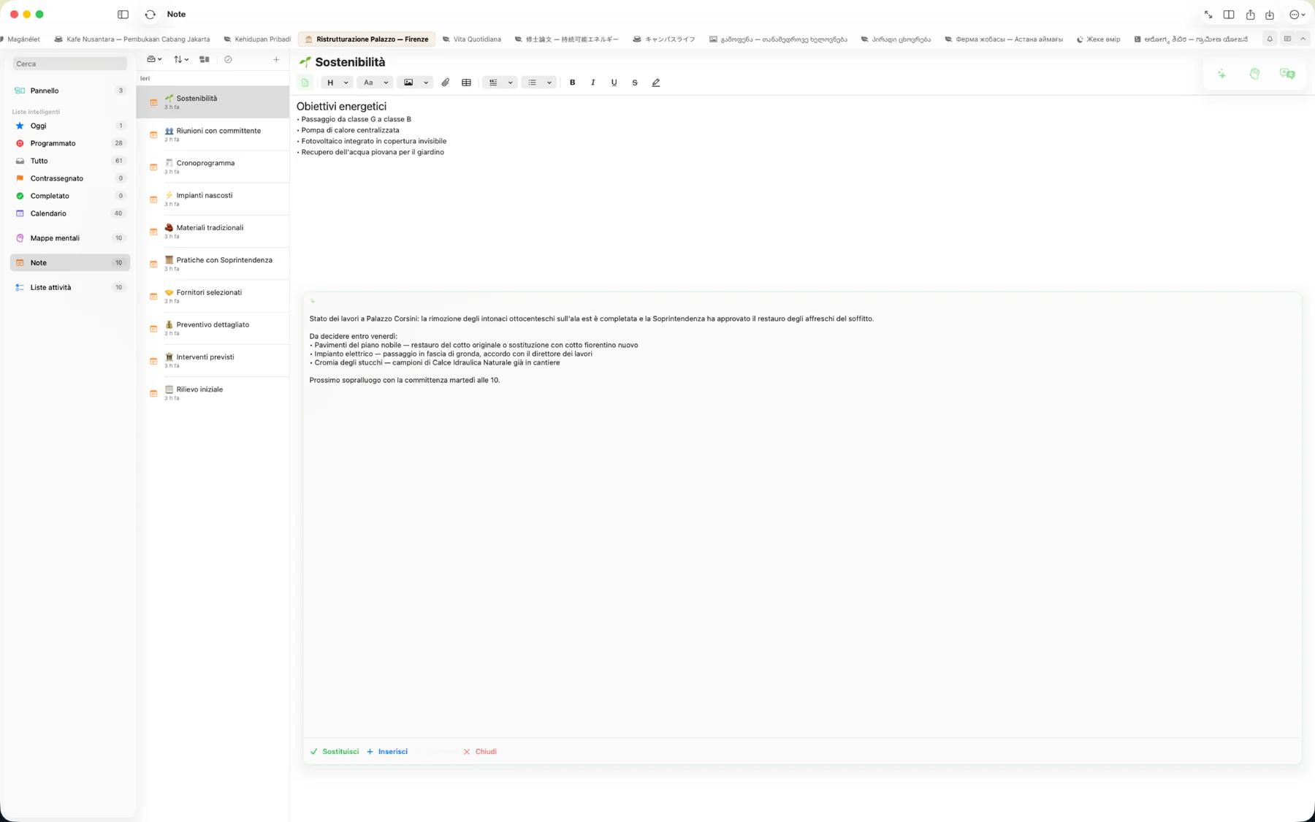Toggle underline formatting
Image resolution: width=1315 pixels, height=822 pixels.
614,83
